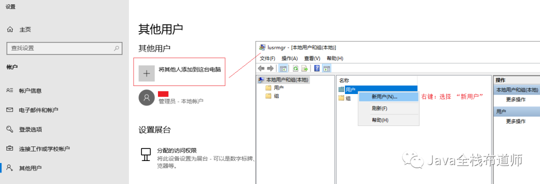This screenshot has height=184, width=540.
Task: Select 其他用户 in the sidebar
Action: (24, 168)
